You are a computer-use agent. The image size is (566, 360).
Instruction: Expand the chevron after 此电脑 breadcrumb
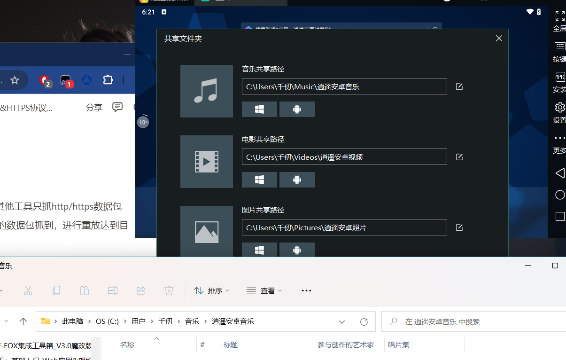pos(90,321)
